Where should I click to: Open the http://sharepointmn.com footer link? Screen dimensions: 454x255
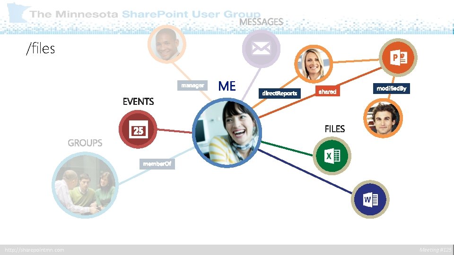(x=35, y=250)
